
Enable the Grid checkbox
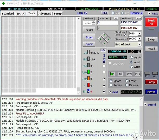click(110, 92)
